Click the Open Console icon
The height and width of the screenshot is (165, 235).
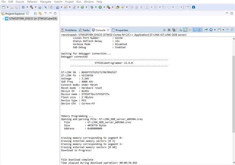(x=219, y=30)
